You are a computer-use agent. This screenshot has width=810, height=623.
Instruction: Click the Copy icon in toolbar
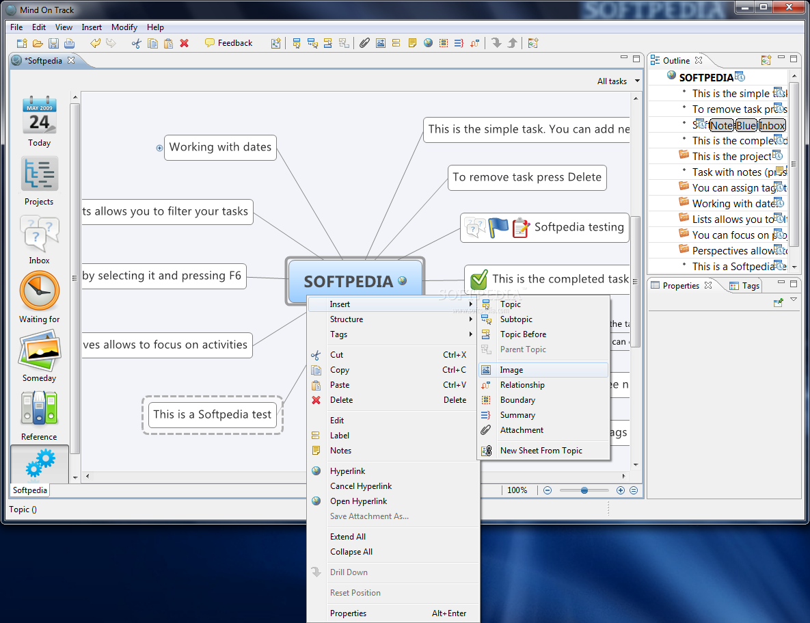152,44
